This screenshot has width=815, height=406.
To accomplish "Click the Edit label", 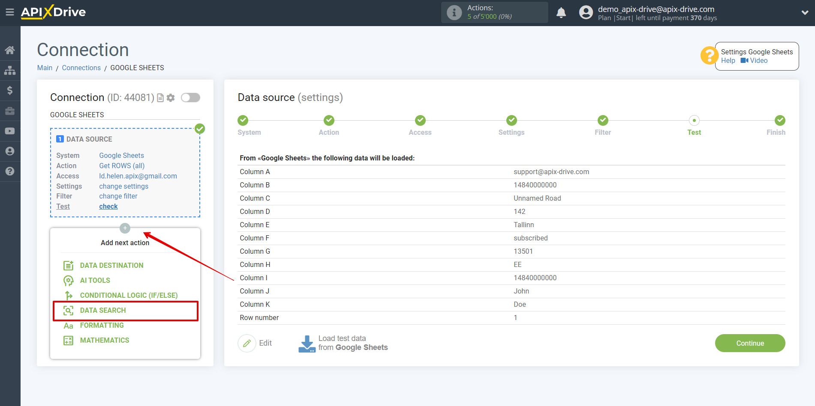I will click(265, 343).
